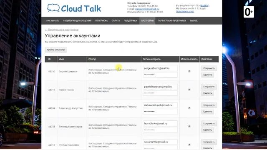Screen dimensions: 267x150
Task: Click Удалить for account 44750
Action: coord(207,75)
